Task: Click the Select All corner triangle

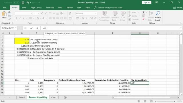Action: 3,33
